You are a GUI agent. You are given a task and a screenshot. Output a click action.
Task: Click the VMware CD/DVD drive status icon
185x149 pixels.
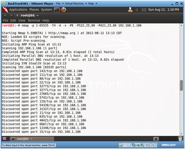125,145
